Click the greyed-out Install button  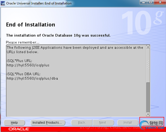[128, 123]
